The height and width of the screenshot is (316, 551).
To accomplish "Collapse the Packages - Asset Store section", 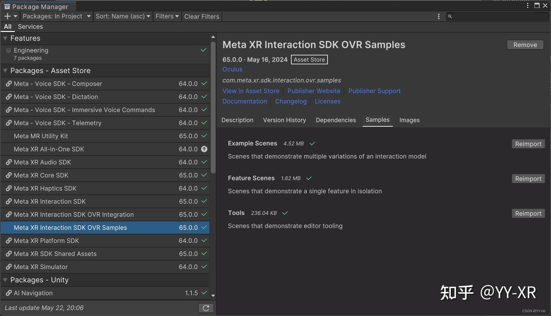I will [5, 71].
